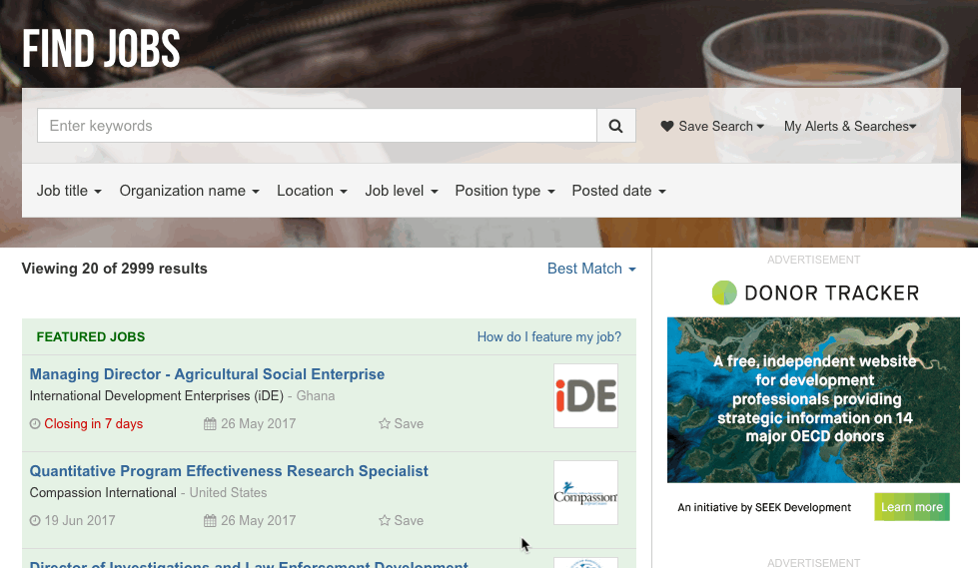
Task: Click star icon for Managing Director job
Action: coord(385,424)
